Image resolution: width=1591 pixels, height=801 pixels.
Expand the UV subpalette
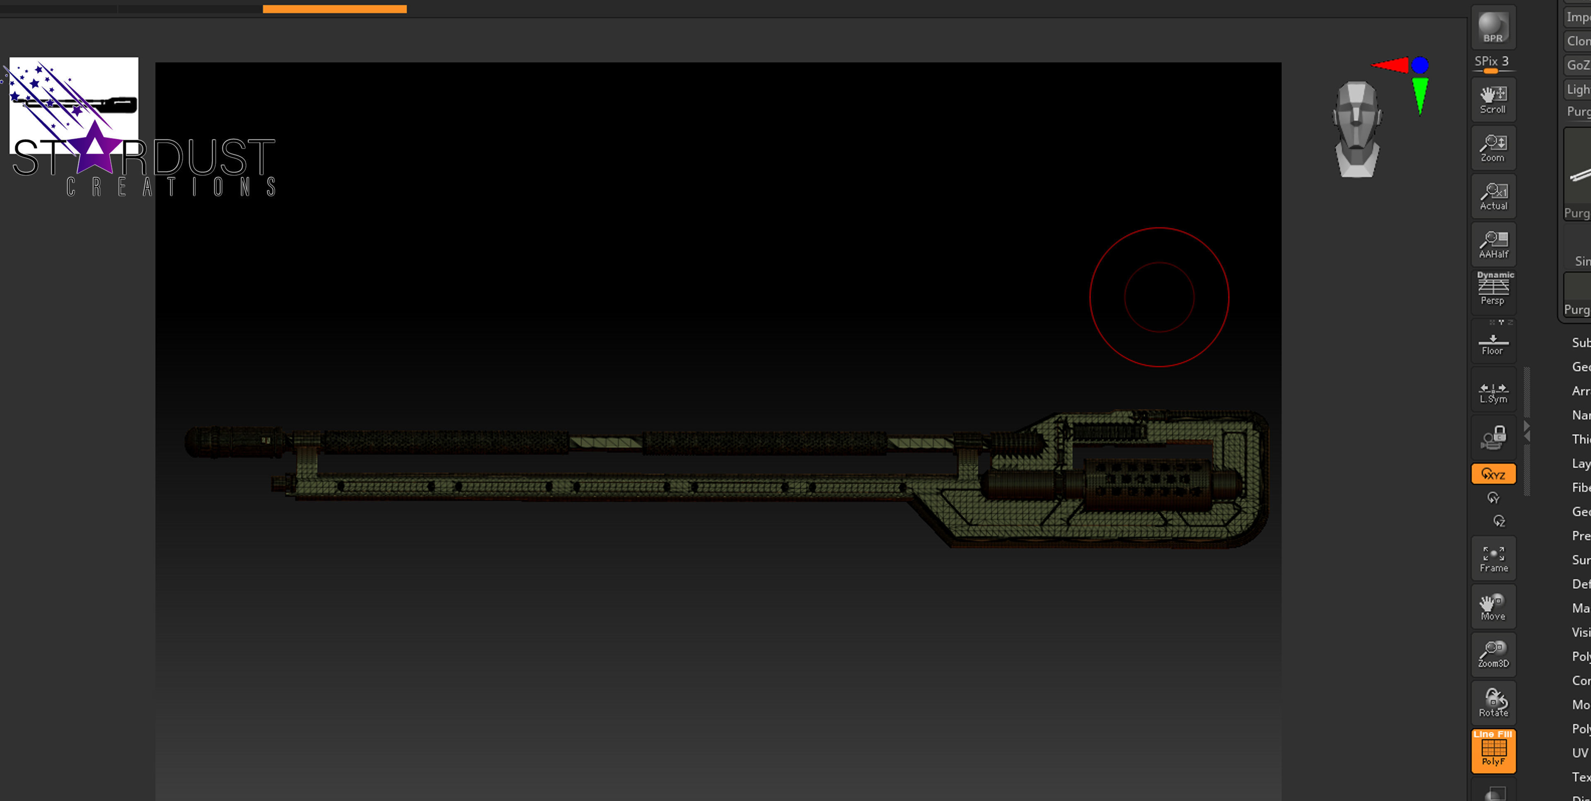[x=1579, y=752]
